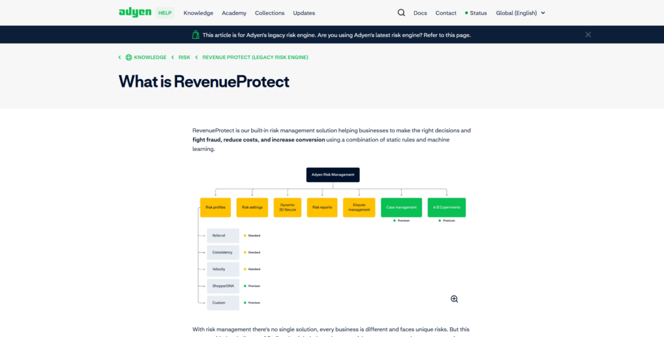Click the A/B Experiments green box
664x337 pixels.
point(447,207)
